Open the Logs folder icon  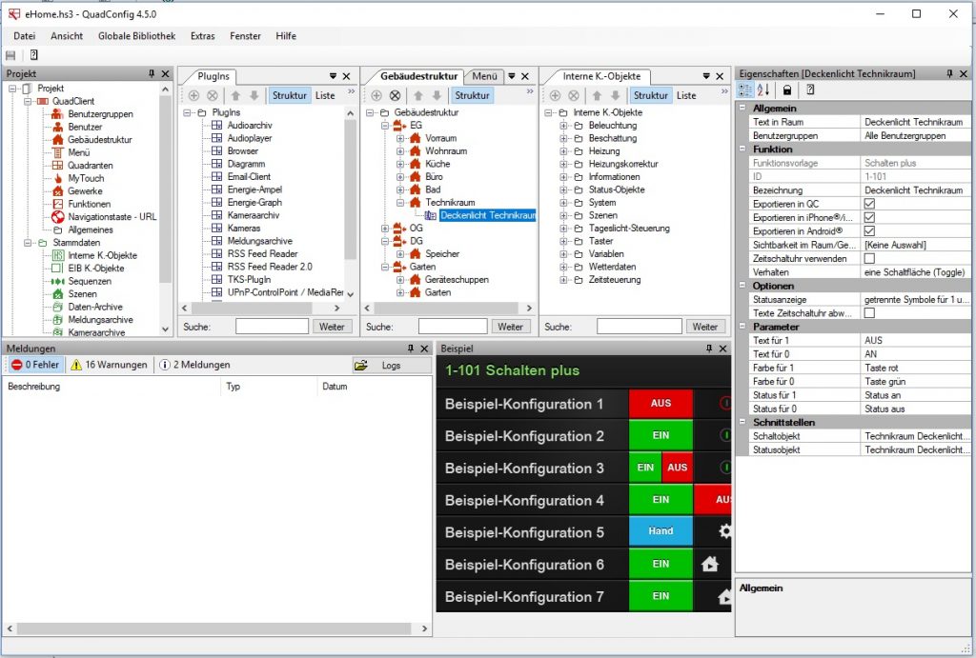[361, 365]
